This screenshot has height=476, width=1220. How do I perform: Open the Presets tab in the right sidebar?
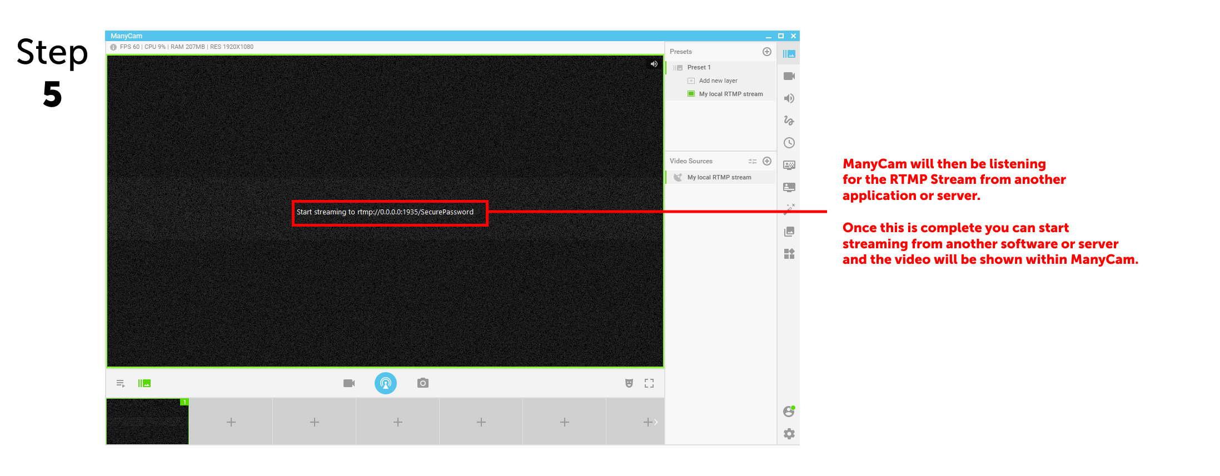coord(789,54)
